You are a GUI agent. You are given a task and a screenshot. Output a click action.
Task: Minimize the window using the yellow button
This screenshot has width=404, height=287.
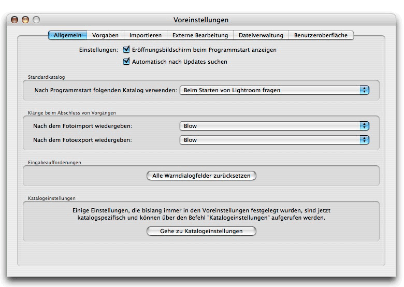coord(25,20)
